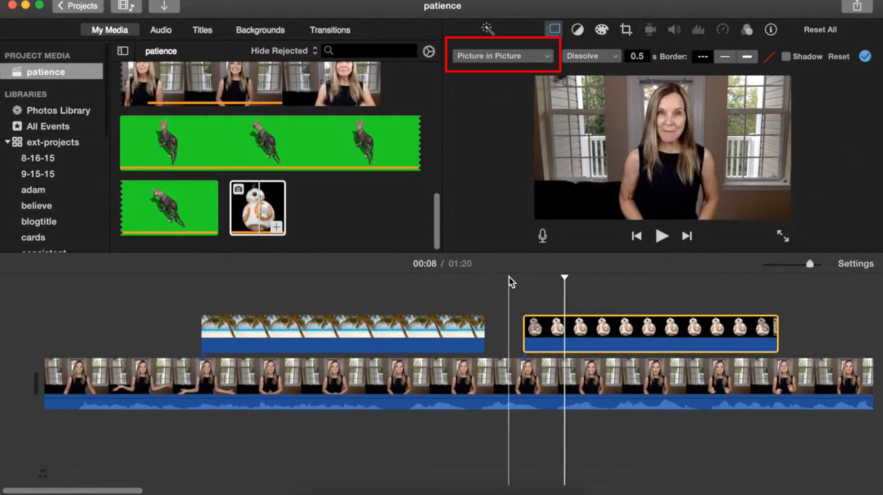Open the color correction palette tool
The image size is (883, 495).
click(602, 30)
